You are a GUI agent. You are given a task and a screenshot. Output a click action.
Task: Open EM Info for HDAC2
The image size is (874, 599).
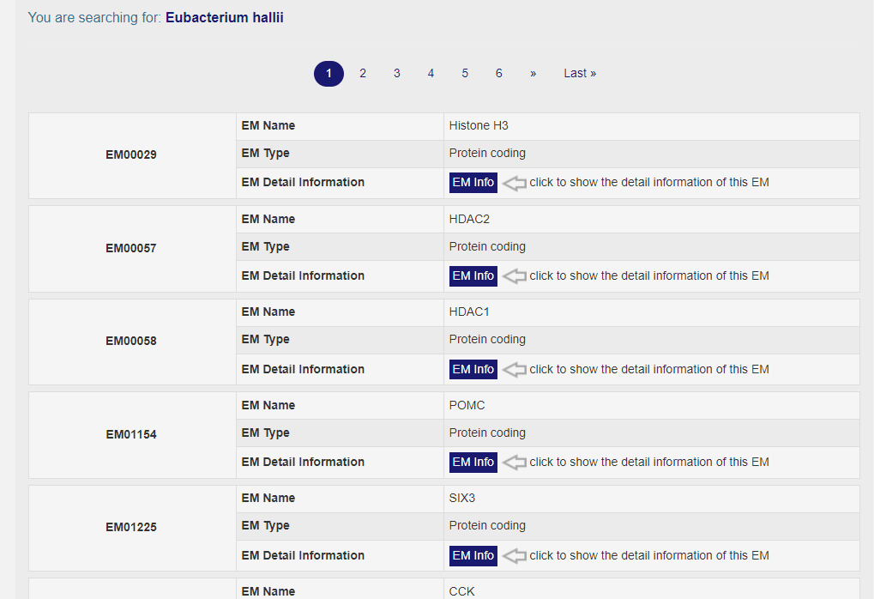(473, 276)
